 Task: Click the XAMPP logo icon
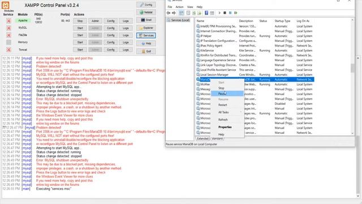(x=6, y=5)
